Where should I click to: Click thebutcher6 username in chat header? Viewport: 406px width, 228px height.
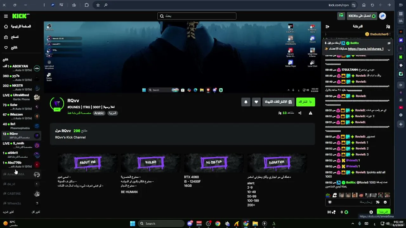[x=379, y=34]
